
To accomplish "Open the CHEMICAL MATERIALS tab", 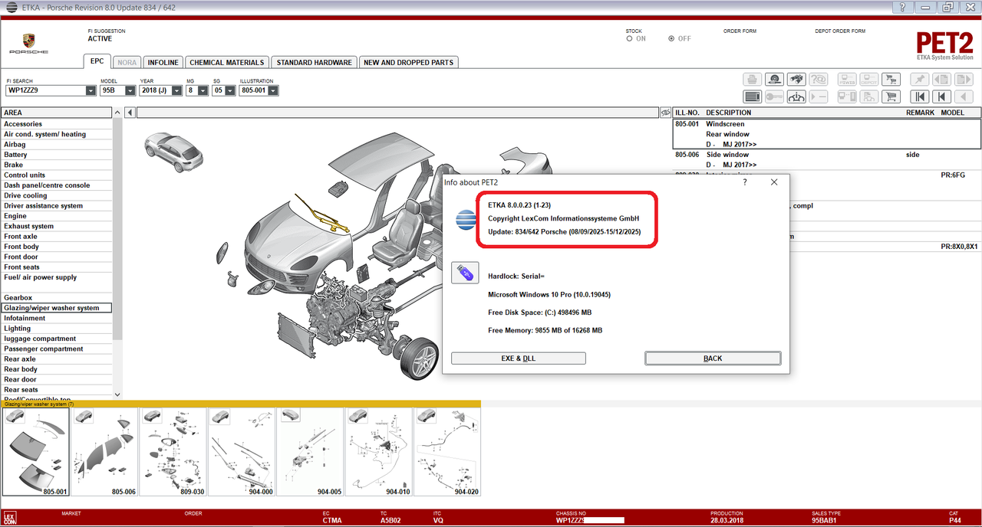I will click(226, 62).
